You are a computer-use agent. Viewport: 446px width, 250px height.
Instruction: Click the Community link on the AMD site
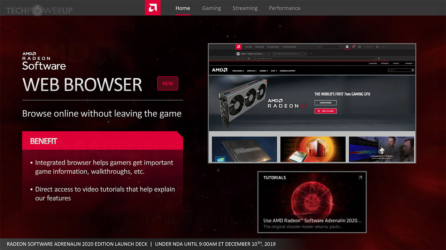[373, 63]
